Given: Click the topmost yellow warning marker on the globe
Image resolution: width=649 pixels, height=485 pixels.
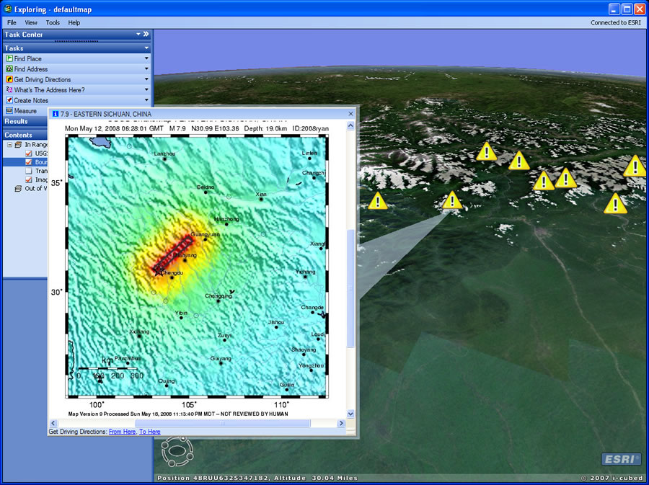Looking at the screenshot, I should click(486, 151).
